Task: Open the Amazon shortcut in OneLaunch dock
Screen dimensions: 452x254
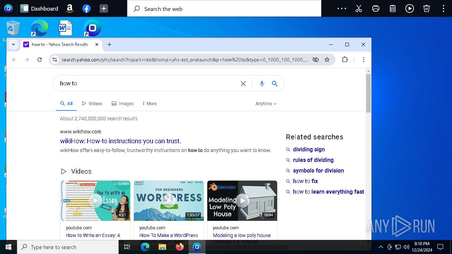Action: 70,8
